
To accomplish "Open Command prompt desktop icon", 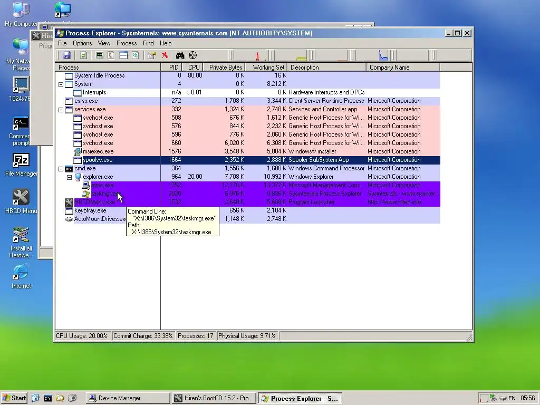I will (21, 131).
